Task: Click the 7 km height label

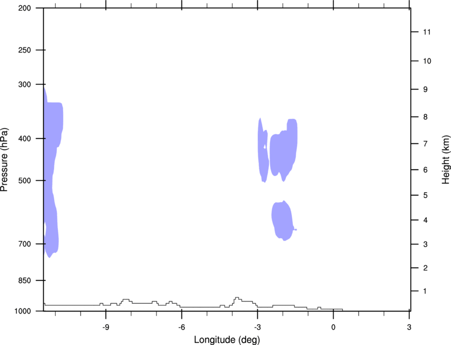Action: click(426, 144)
